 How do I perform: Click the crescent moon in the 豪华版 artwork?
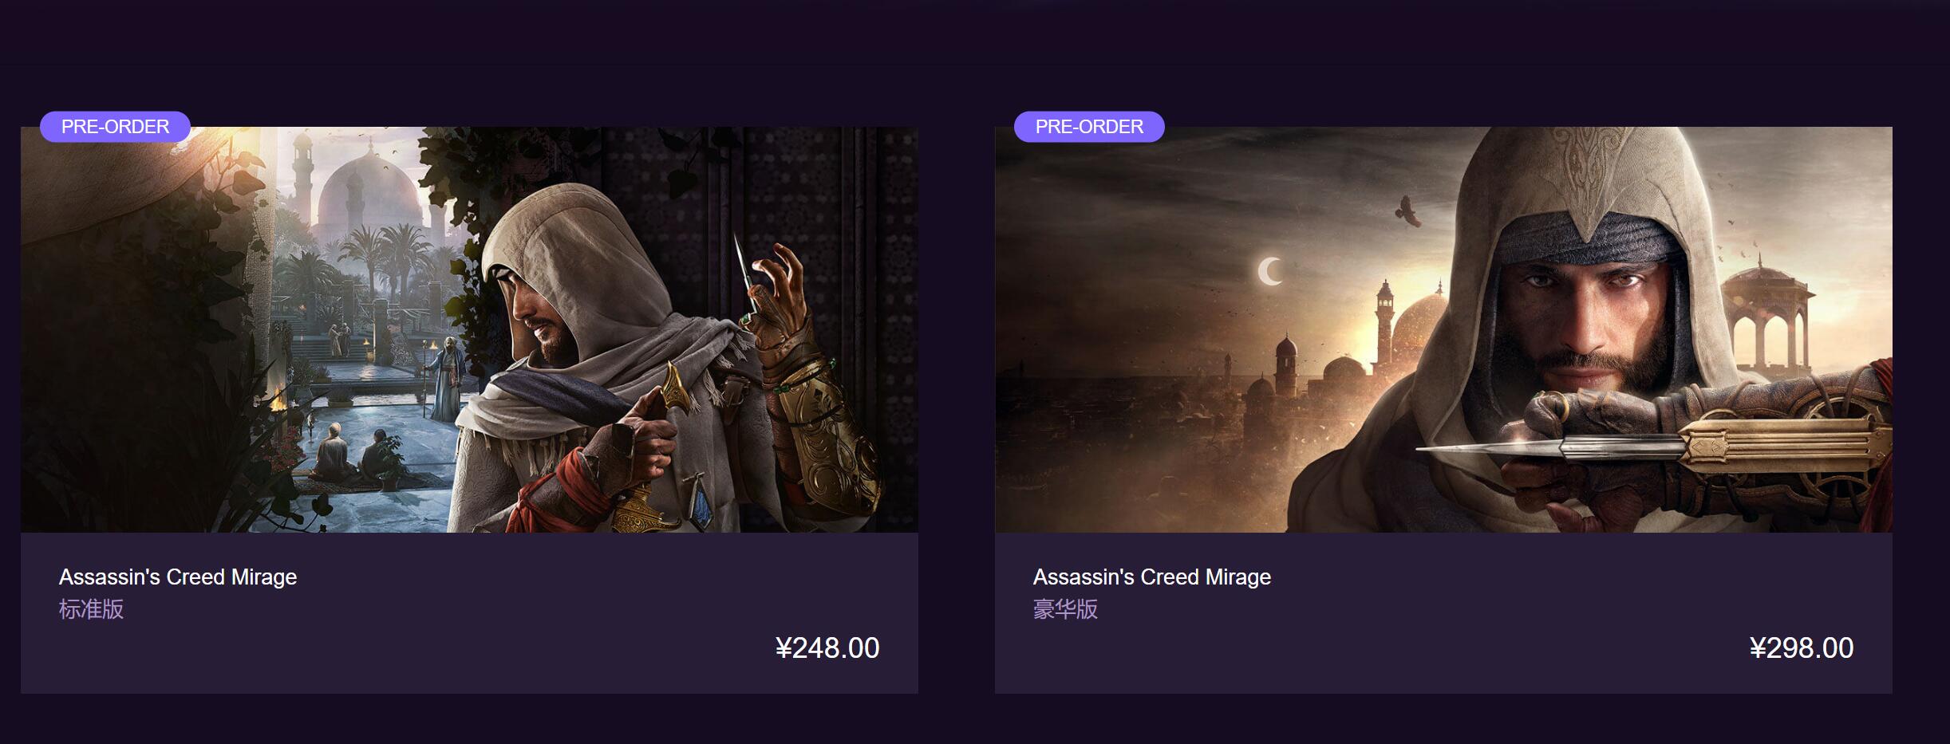click(x=1270, y=271)
